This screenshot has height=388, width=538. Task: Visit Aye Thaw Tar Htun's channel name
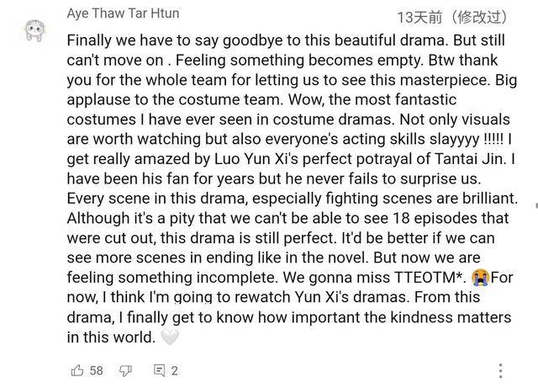124,13
